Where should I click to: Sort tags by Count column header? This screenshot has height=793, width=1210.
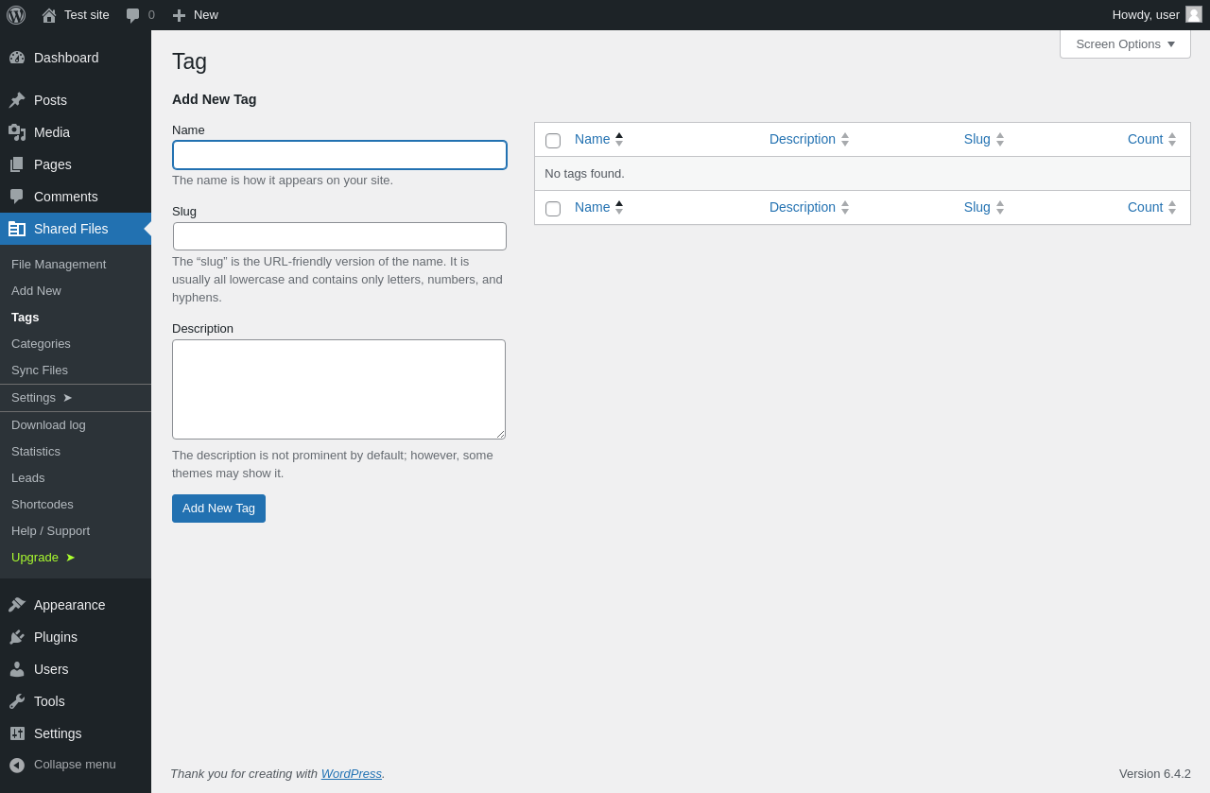tap(1145, 139)
